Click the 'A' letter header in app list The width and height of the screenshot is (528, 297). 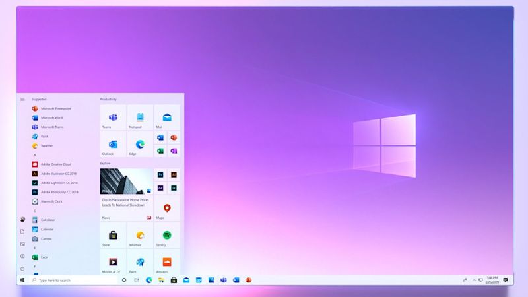click(35, 155)
